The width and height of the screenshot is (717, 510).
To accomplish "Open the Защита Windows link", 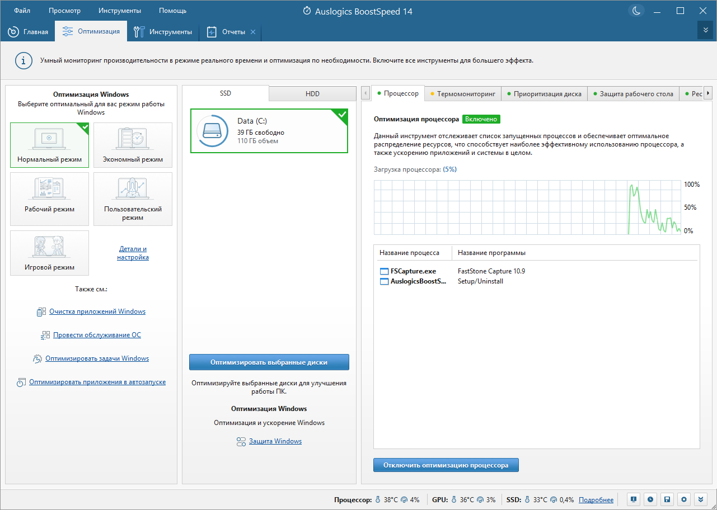I will 275,441.
